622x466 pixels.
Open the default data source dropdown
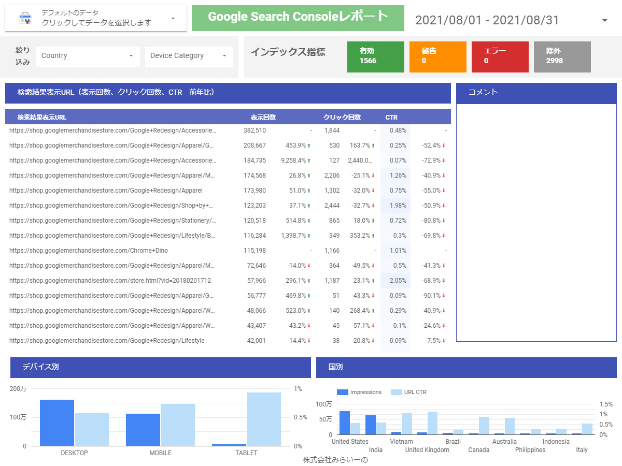[x=96, y=18]
